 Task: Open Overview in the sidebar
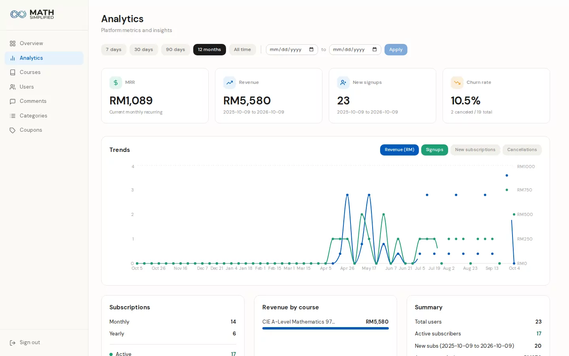click(44, 44)
